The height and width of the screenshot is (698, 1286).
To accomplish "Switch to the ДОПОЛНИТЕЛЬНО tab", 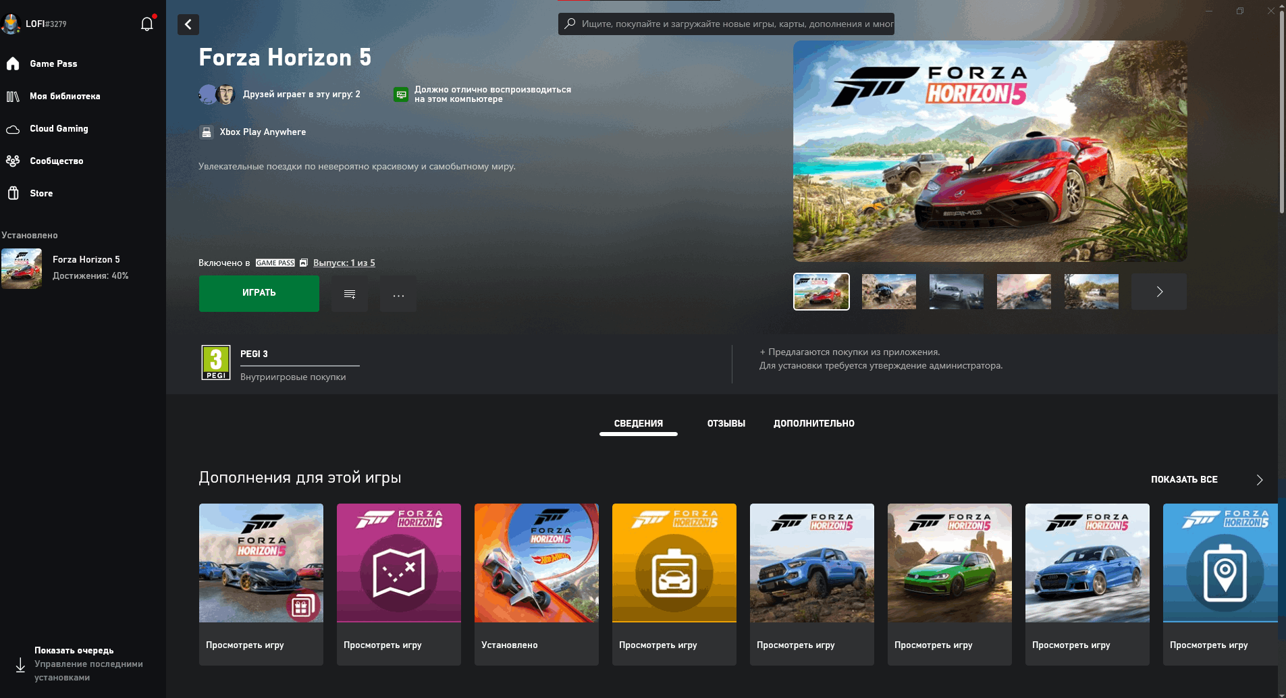I will (814, 423).
